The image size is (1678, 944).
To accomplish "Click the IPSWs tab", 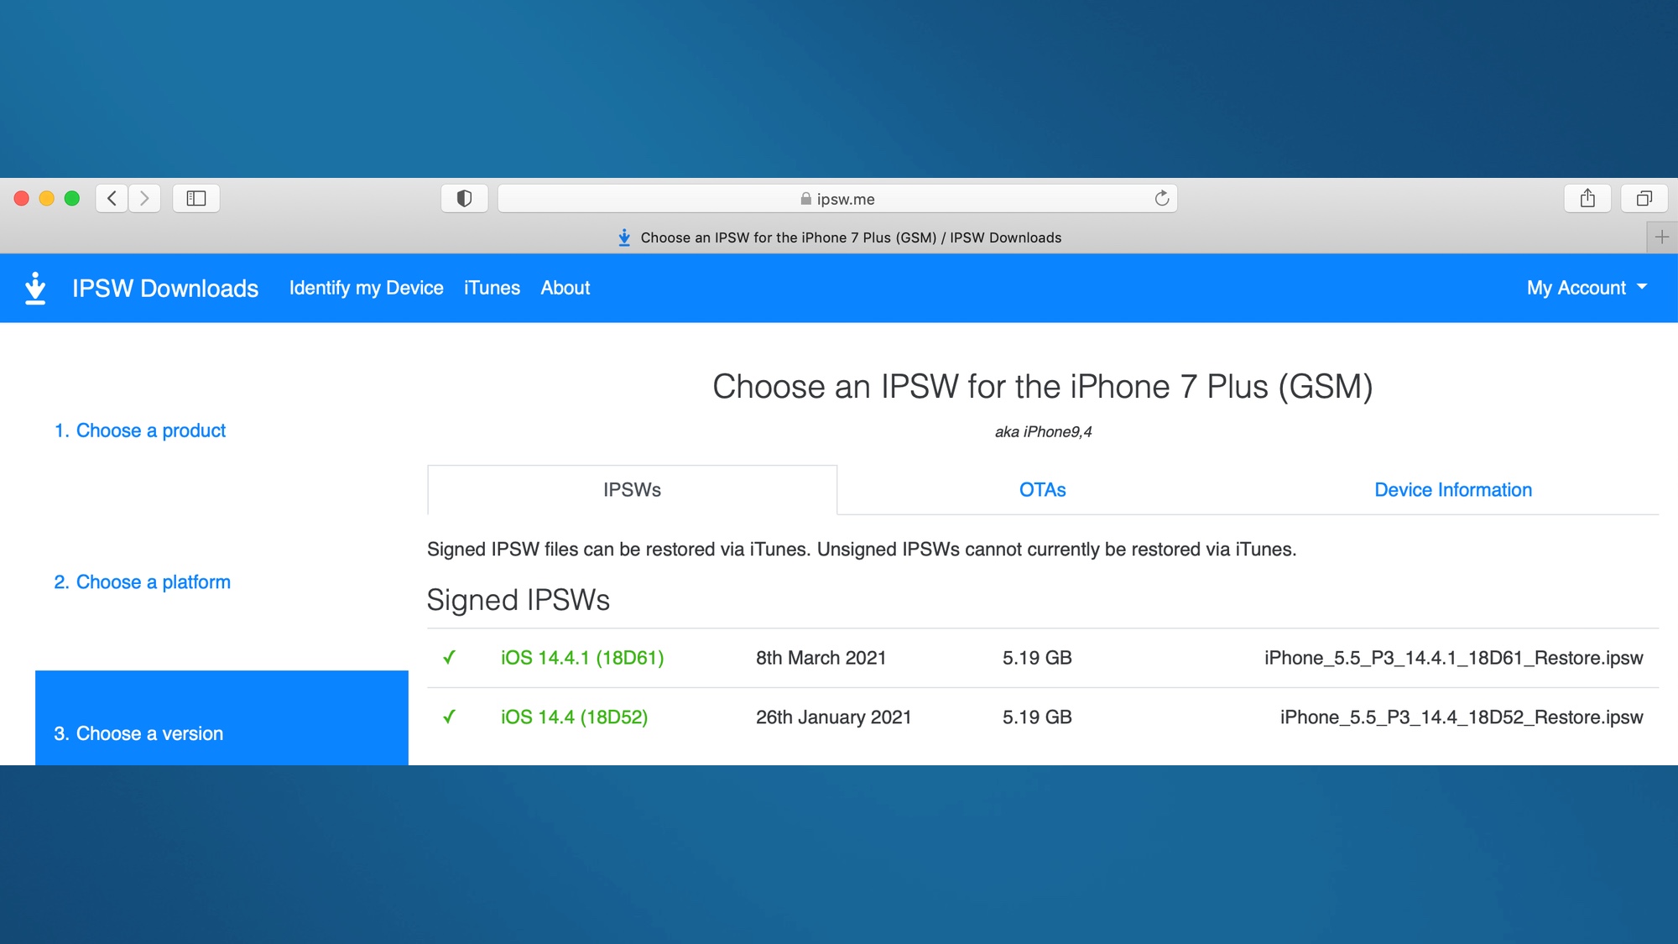I will (x=633, y=488).
